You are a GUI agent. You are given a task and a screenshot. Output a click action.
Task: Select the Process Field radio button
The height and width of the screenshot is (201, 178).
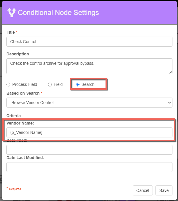click(x=9, y=84)
